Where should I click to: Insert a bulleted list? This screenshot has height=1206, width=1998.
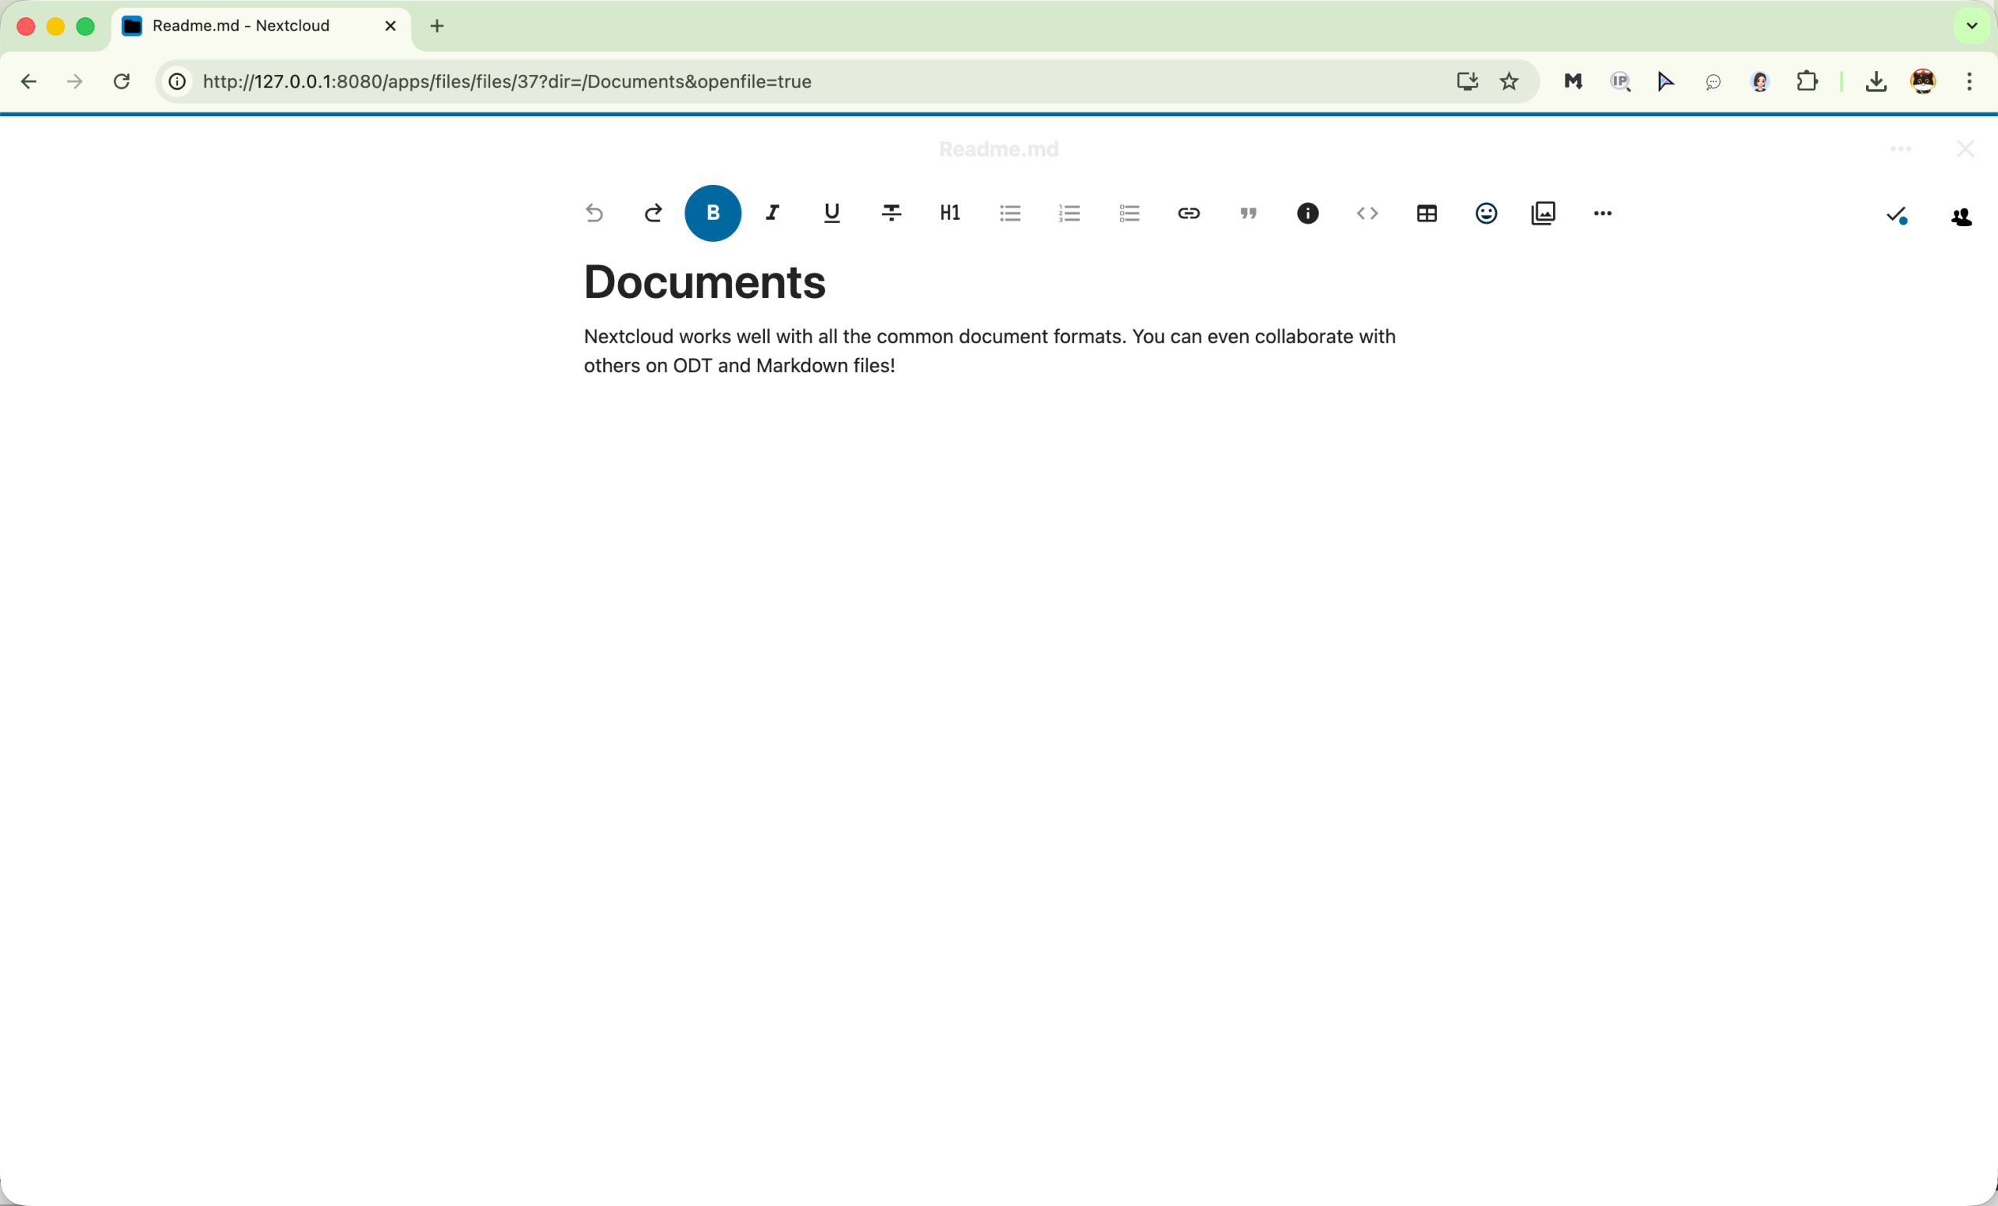1011,213
